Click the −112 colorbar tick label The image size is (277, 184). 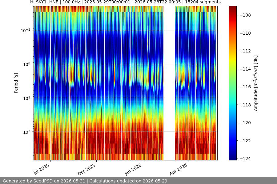coord(245,51)
